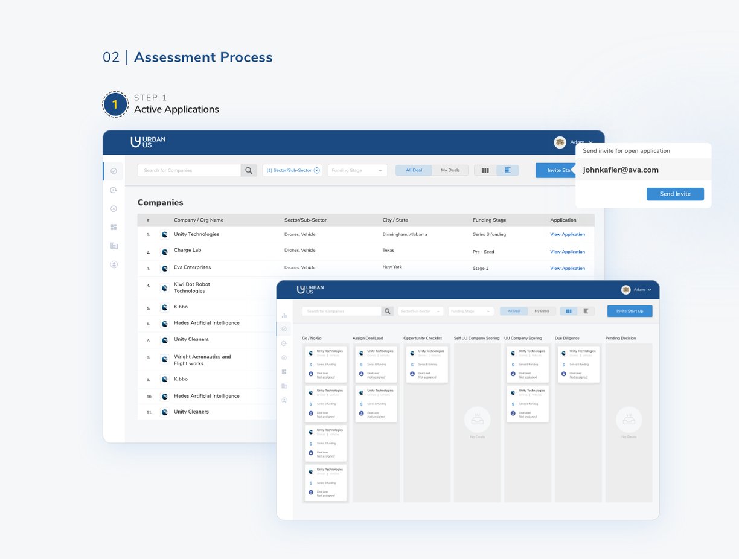Viewport: 739px width, 559px height.
Task: Switch to kanban column view in Companies window
Action: [x=485, y=171]
